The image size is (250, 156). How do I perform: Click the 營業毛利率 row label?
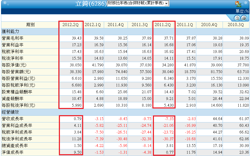click(x=12, y=38)
